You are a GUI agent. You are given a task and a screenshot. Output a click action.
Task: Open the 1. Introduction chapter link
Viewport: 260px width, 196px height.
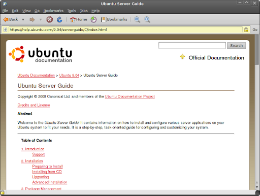(32, 149)
